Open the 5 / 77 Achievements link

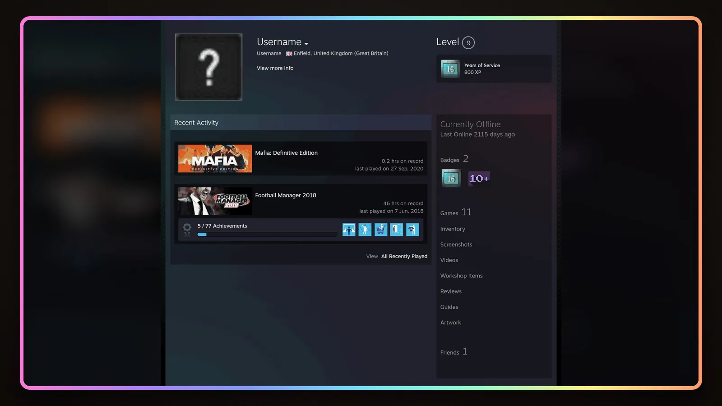[x=222, y=226]
